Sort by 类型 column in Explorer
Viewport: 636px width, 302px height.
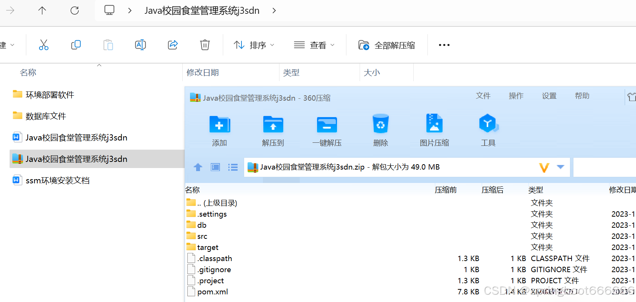291,73
